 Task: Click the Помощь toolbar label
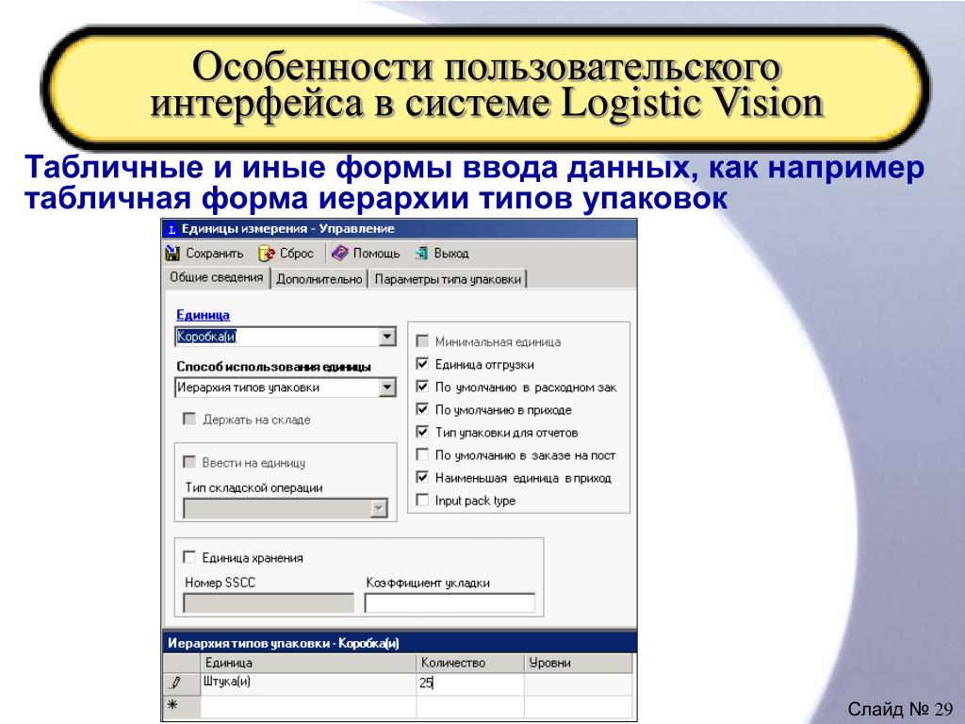click(376, 253)
